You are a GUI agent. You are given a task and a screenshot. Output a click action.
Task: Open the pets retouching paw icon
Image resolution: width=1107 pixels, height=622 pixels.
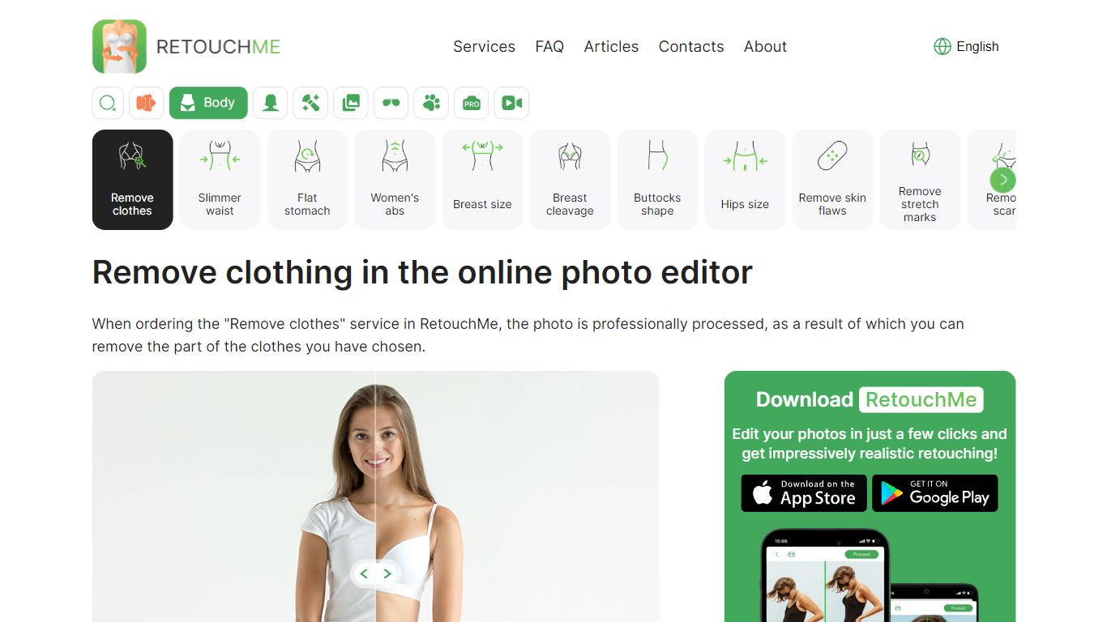[431, 103]
